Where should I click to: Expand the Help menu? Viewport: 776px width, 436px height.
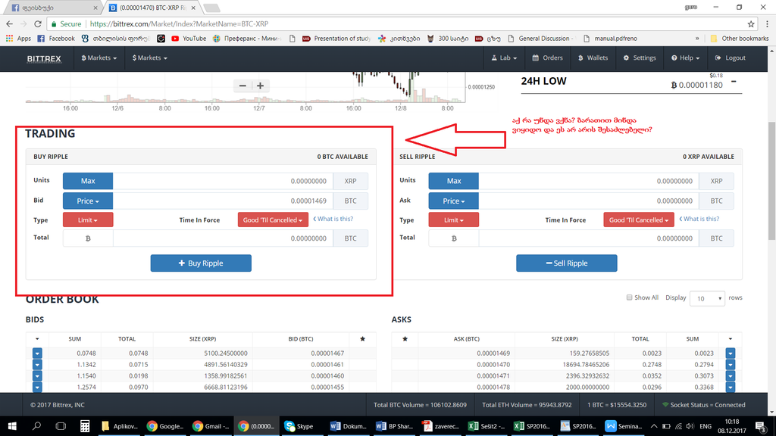[685, 58]
